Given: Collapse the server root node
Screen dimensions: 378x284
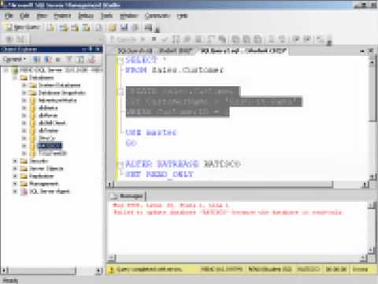Looking at the screenshot, I should [x=6, y=70].
